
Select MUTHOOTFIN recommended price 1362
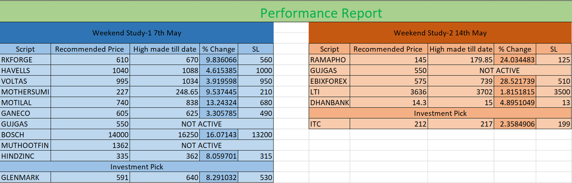tap(90, 145)
